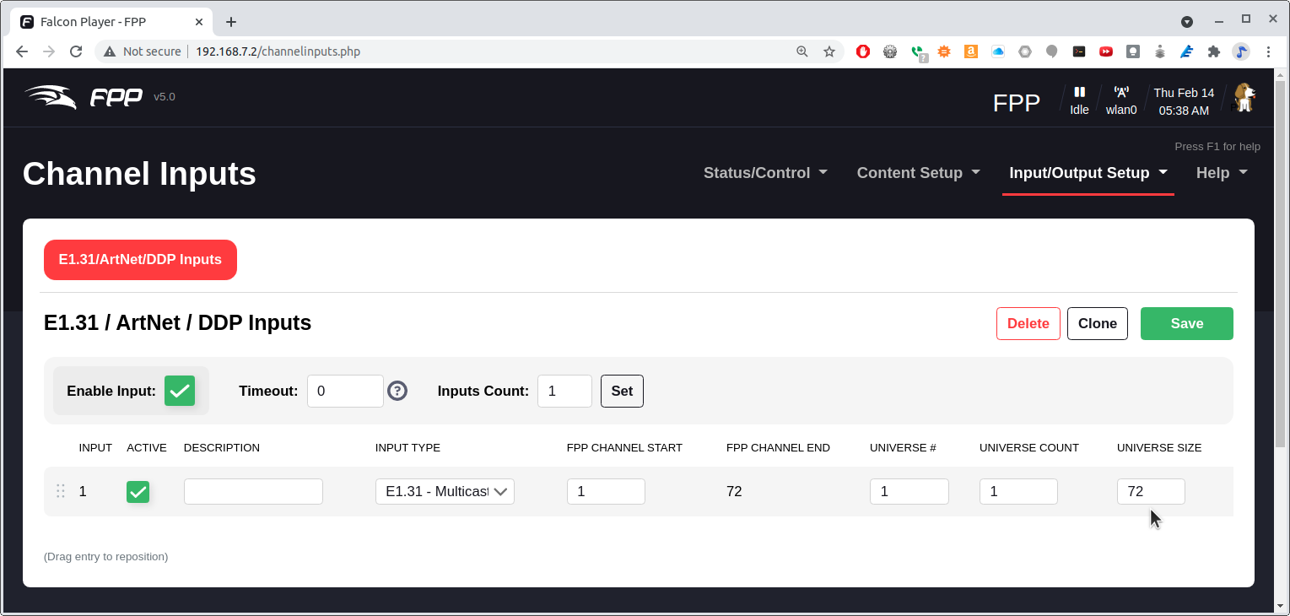Viewport: 1290px width, 616px height.
Task: Open the browser extensions puzzle icon
Action: coord(1214,51)
